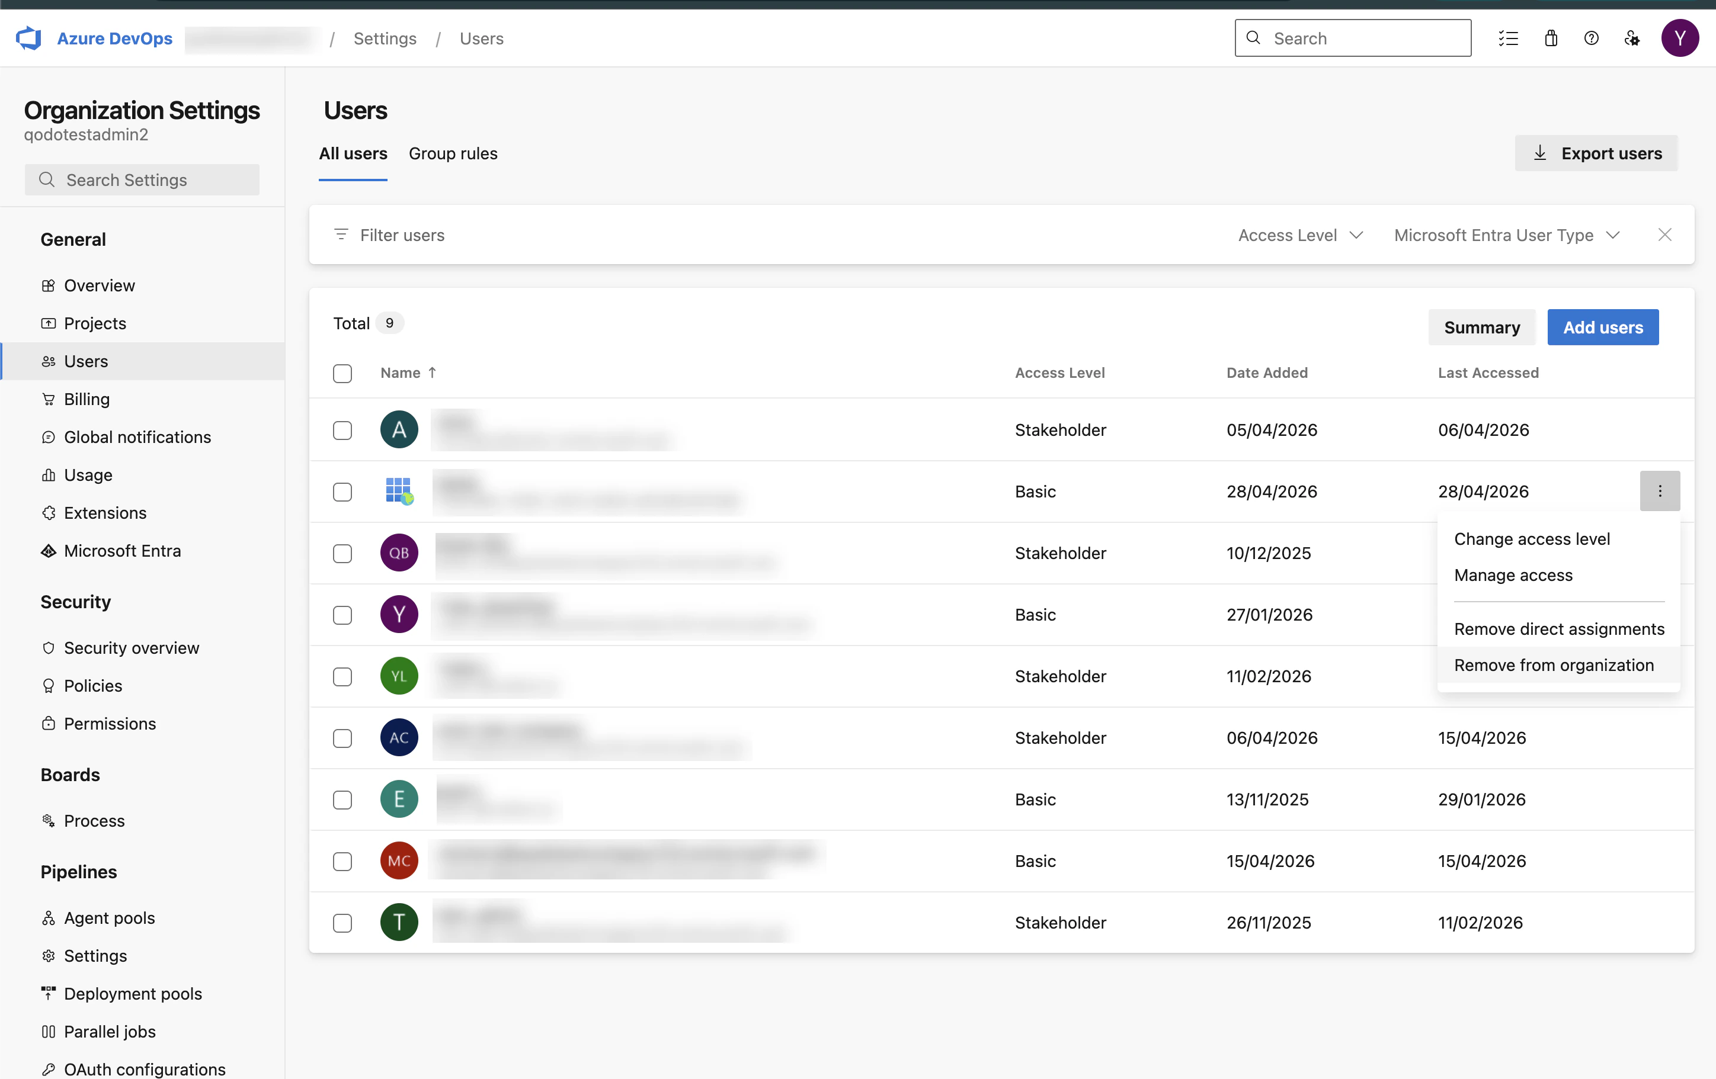
Task: Click the OAuth configurations key icon
Action: [x=49, y=1068]
